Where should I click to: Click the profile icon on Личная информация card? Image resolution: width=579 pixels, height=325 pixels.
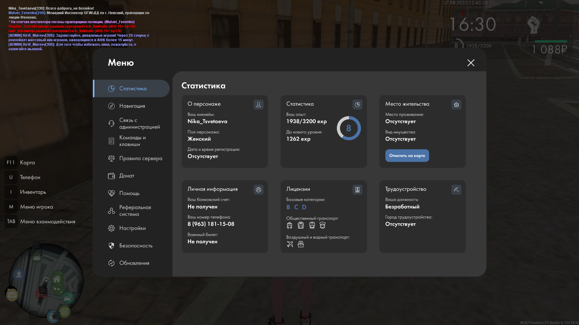[258, 190]
